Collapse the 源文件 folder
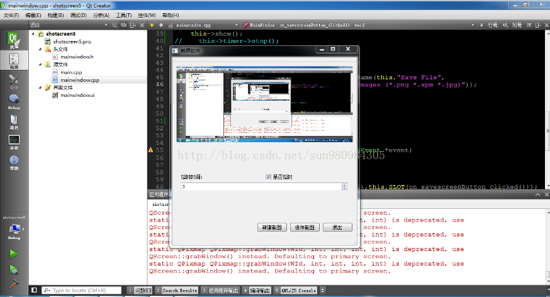Screen dimensions: 550x297 40,65
